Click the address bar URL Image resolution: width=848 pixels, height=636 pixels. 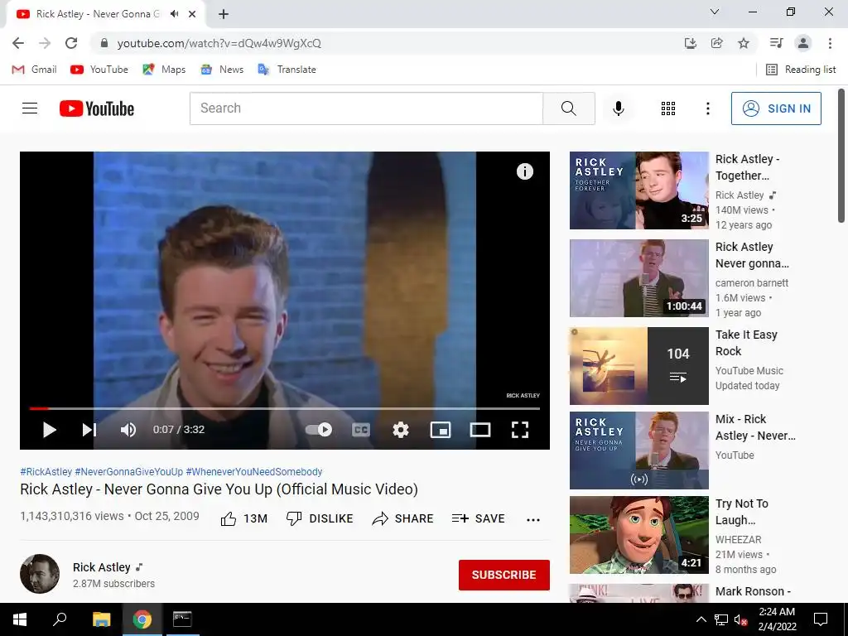click(219, 43)
